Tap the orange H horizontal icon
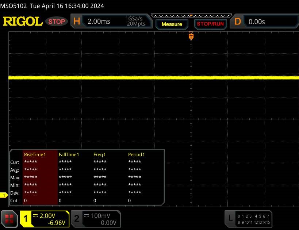This screenshot has width=299, height=230. point(77,22)
